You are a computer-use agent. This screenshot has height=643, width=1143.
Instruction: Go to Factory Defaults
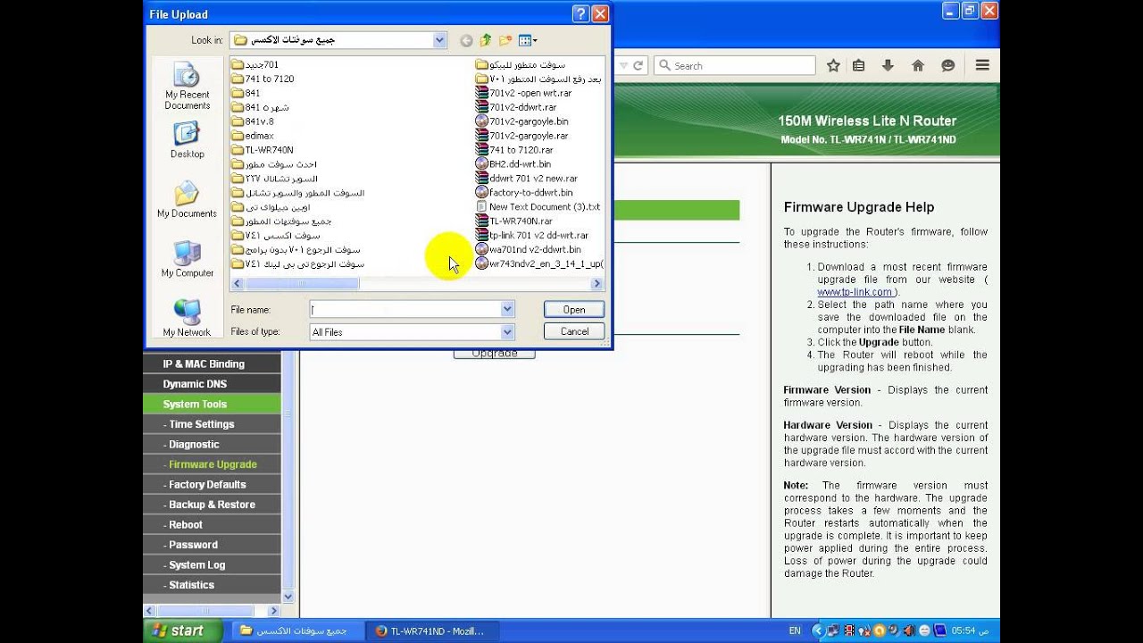(x=212, y=484)
